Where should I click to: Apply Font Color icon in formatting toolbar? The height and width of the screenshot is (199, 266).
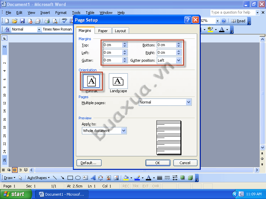tap(222, 30)
